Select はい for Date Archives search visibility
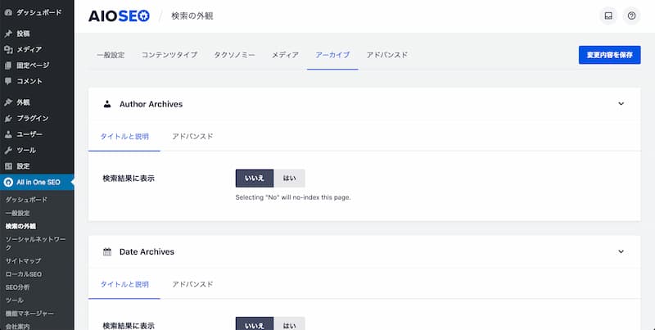 [290, 323]
